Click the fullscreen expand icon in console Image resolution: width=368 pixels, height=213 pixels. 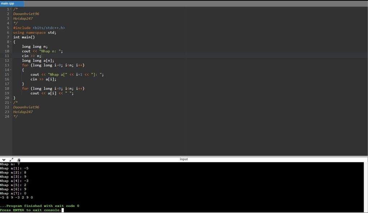pos(11,160)
